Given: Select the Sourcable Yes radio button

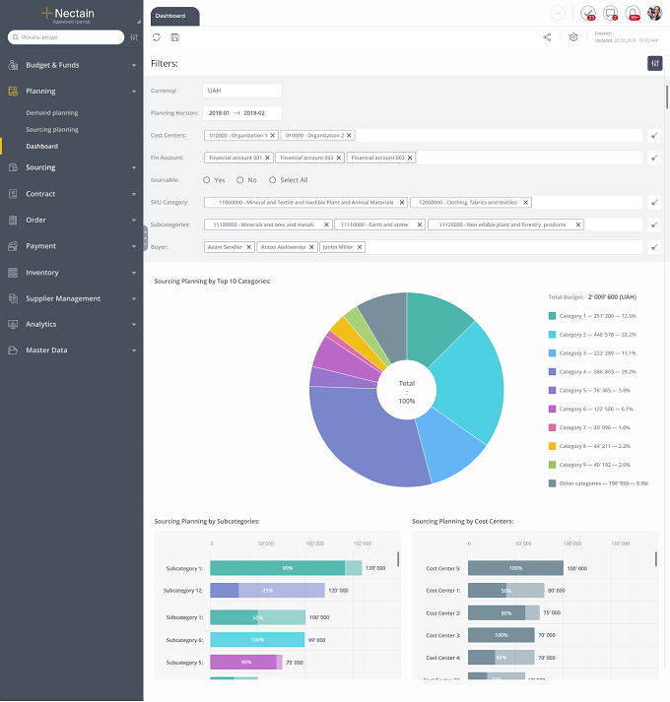Looking at the screenshot, I should pyautogui.click(x=207, y=180).
